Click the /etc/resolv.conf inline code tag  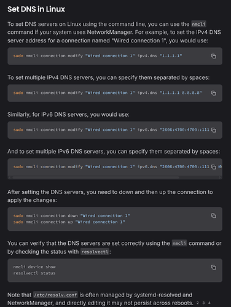(x=55, y=295)
